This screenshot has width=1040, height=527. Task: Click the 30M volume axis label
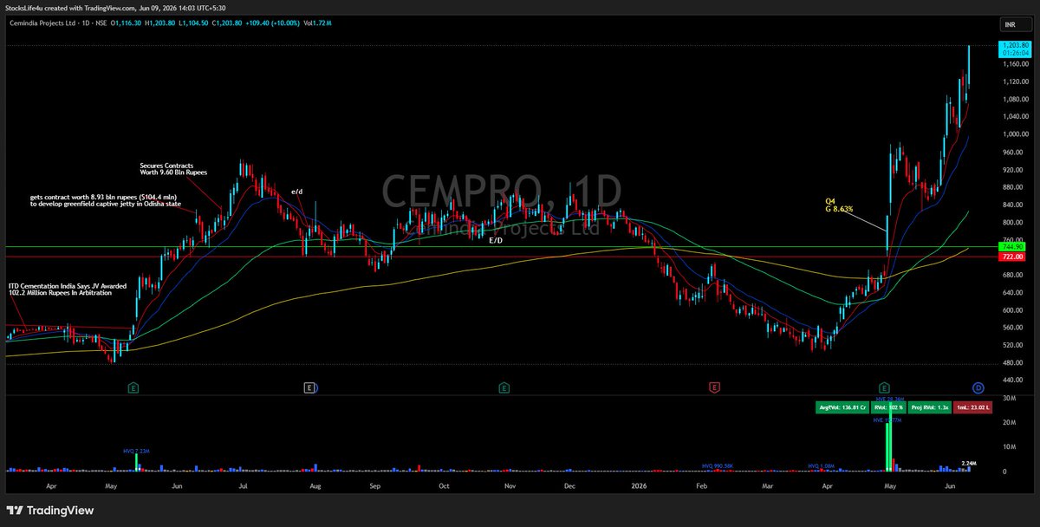[x=1009, y=398]
